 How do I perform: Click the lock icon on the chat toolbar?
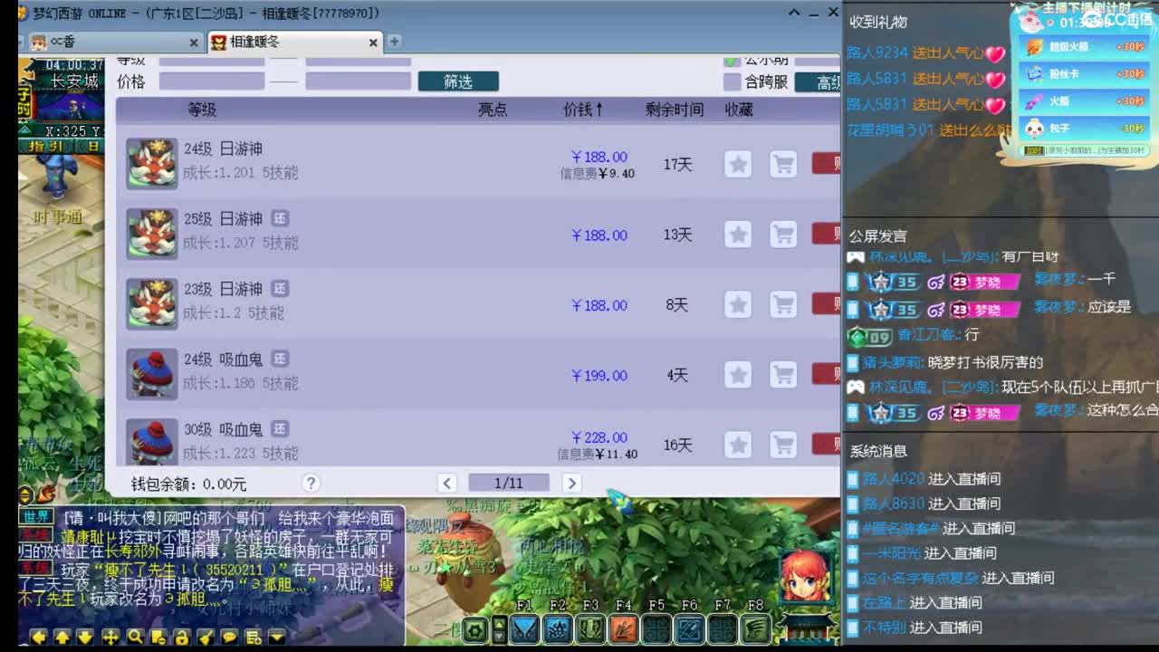point(182,637)
